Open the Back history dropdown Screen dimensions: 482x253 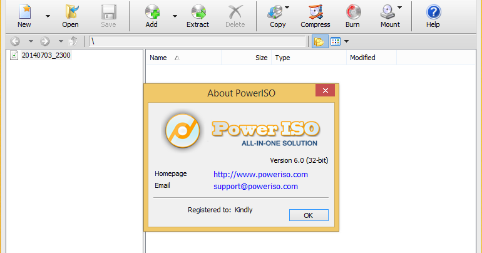click(x=31, y=41)
